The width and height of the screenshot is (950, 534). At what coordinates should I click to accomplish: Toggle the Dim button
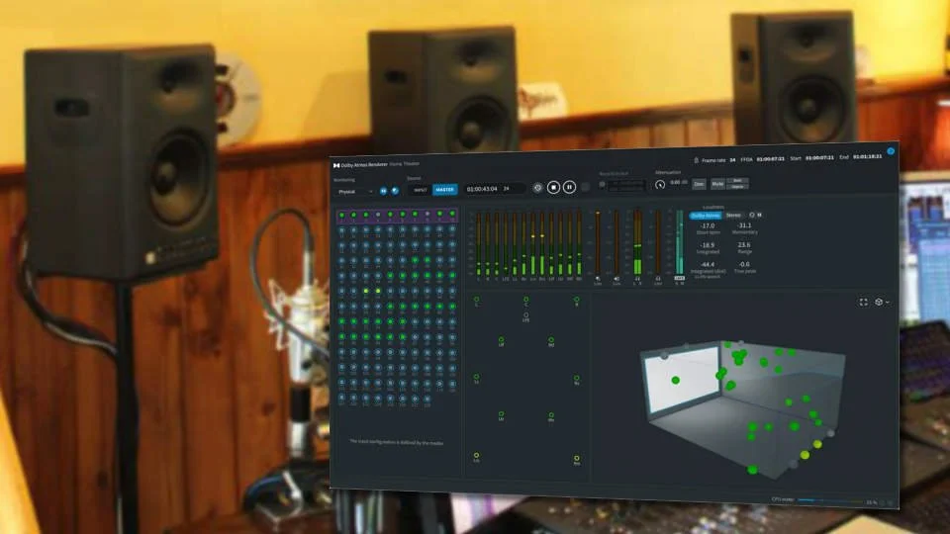699,184
